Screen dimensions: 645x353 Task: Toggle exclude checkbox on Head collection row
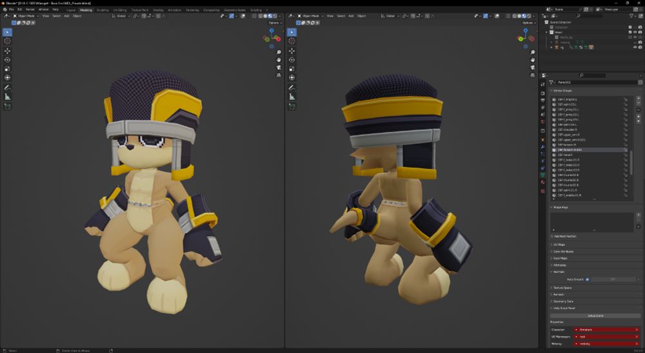coord(630,32)
